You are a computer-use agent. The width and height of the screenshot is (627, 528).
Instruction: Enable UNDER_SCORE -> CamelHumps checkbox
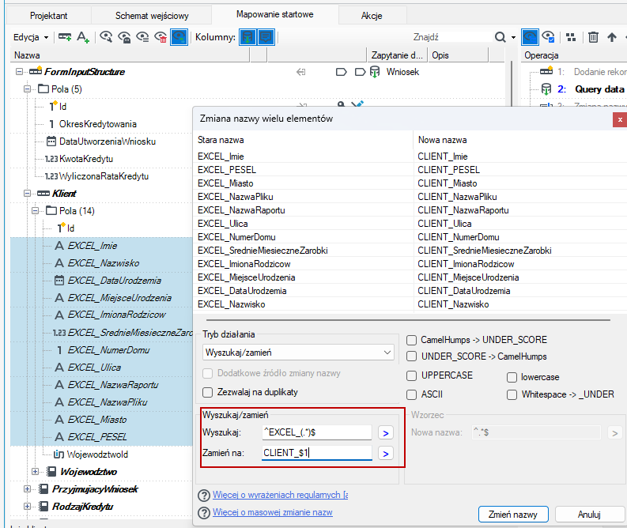click(x=411, y=356)
